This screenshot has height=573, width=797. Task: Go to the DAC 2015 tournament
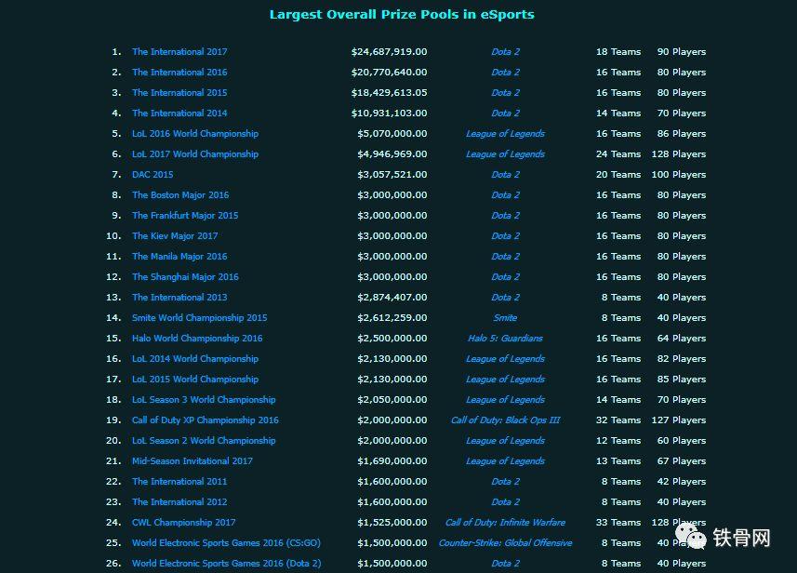point(153,174)
